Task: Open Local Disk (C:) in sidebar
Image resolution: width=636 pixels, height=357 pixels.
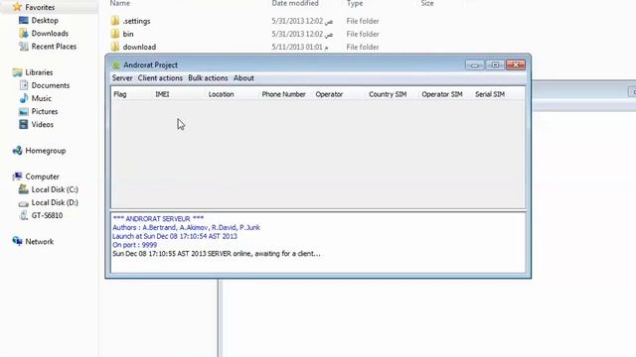Action: tap(55, 189)
